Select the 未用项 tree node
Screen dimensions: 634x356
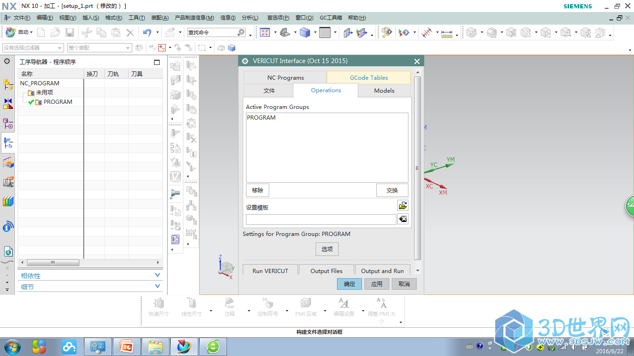click(x=45, y=93)
